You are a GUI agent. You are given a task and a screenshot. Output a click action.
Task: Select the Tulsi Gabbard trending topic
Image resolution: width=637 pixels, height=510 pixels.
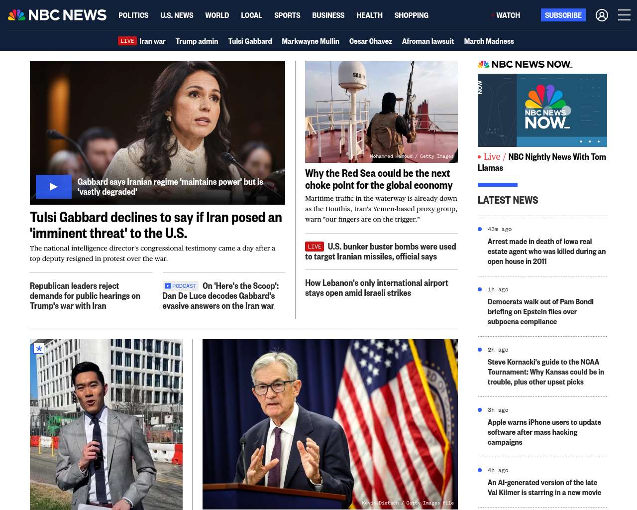point(250,41)
